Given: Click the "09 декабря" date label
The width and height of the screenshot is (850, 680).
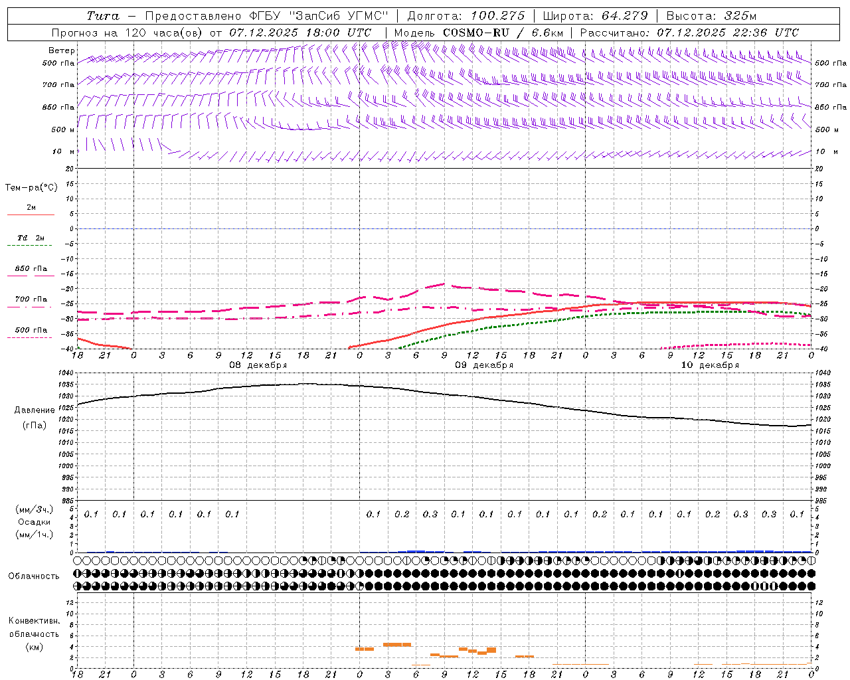Looking at the screenshot, I should 484,365.
